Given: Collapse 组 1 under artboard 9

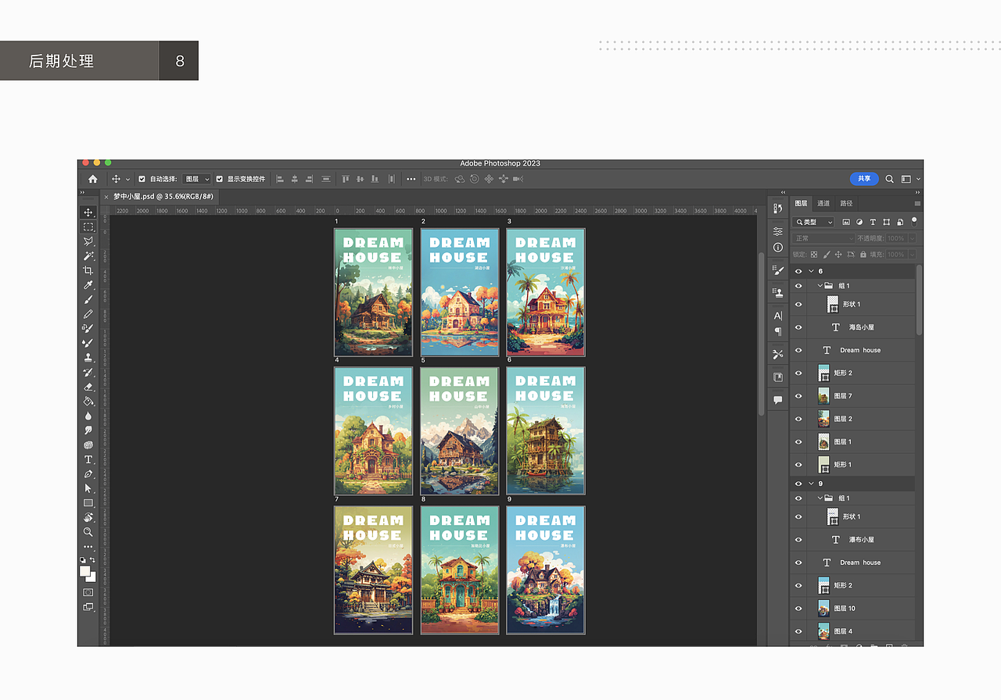Looking at the screenshot, I should point(820,498).
